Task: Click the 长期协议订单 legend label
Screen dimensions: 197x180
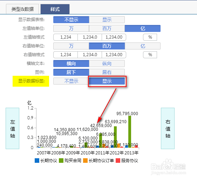Action: click(101, 161)
